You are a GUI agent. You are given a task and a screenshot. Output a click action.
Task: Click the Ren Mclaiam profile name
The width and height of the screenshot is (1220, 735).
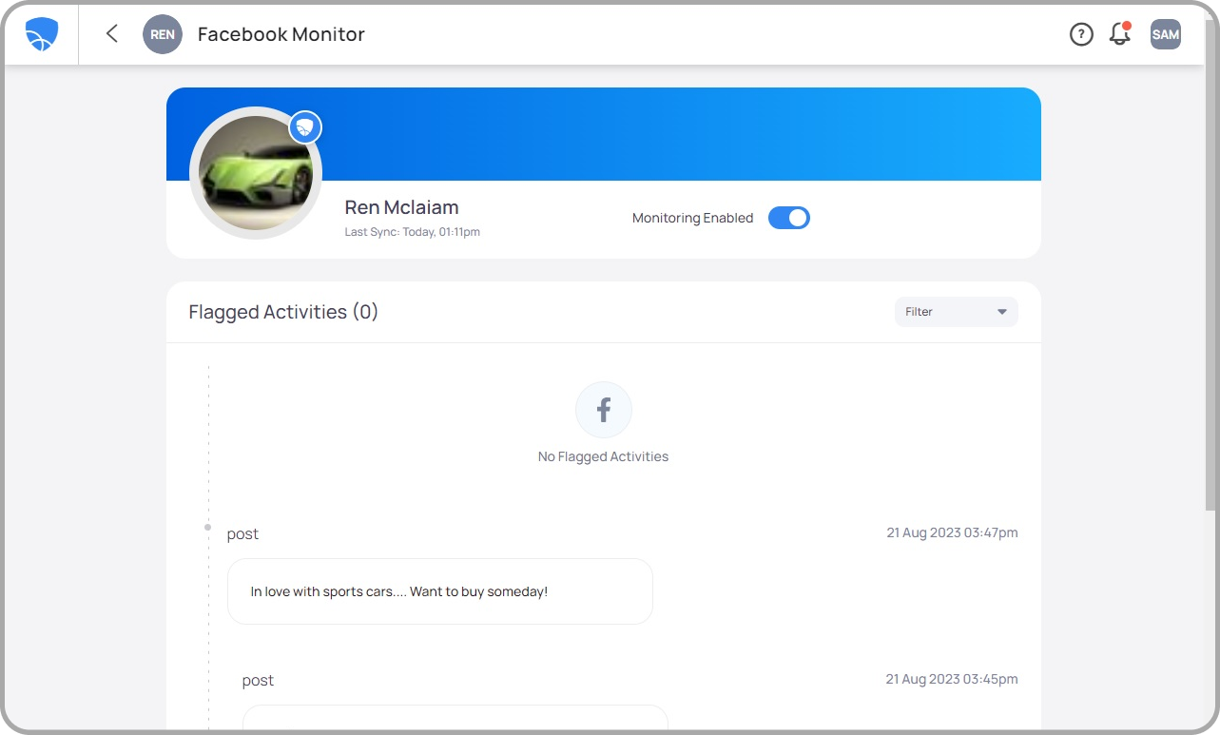tap(402, 207)
